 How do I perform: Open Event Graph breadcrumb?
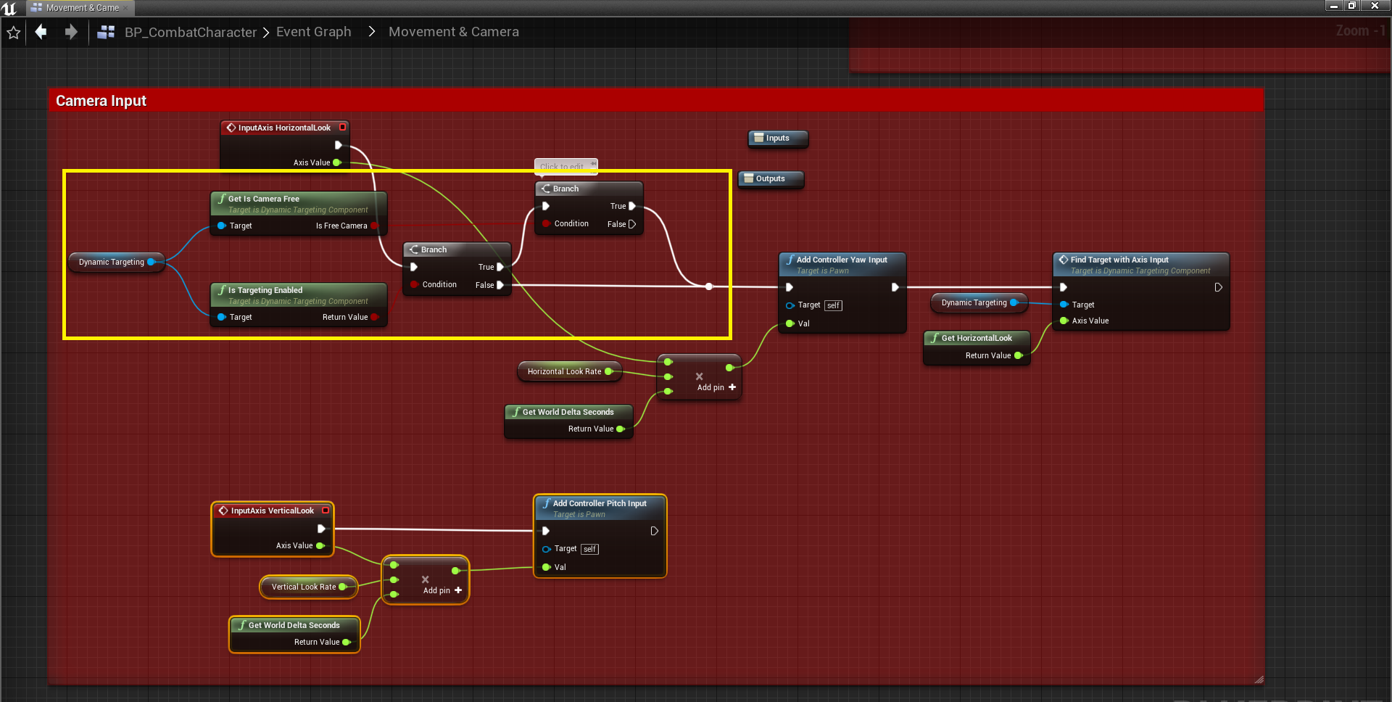(x=313, y=32)
